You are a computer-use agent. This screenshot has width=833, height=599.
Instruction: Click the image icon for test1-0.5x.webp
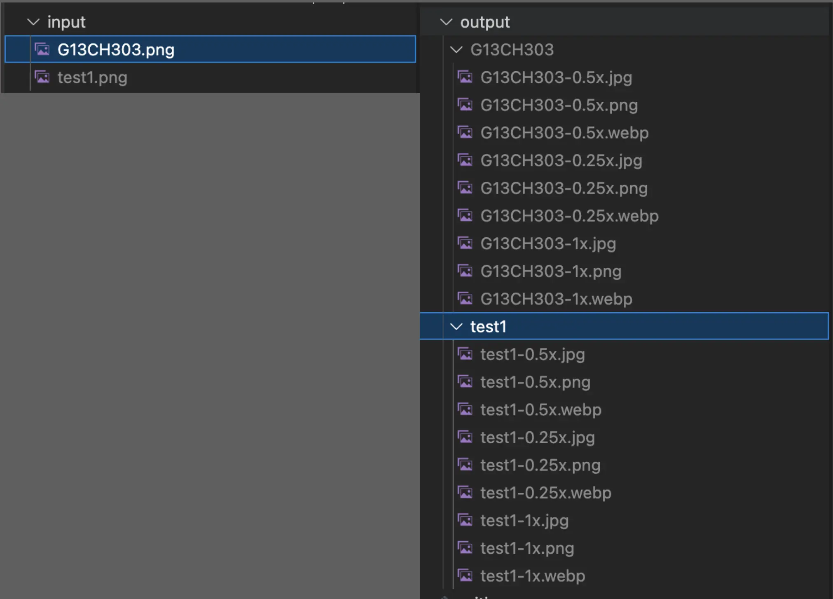point(466,409)
